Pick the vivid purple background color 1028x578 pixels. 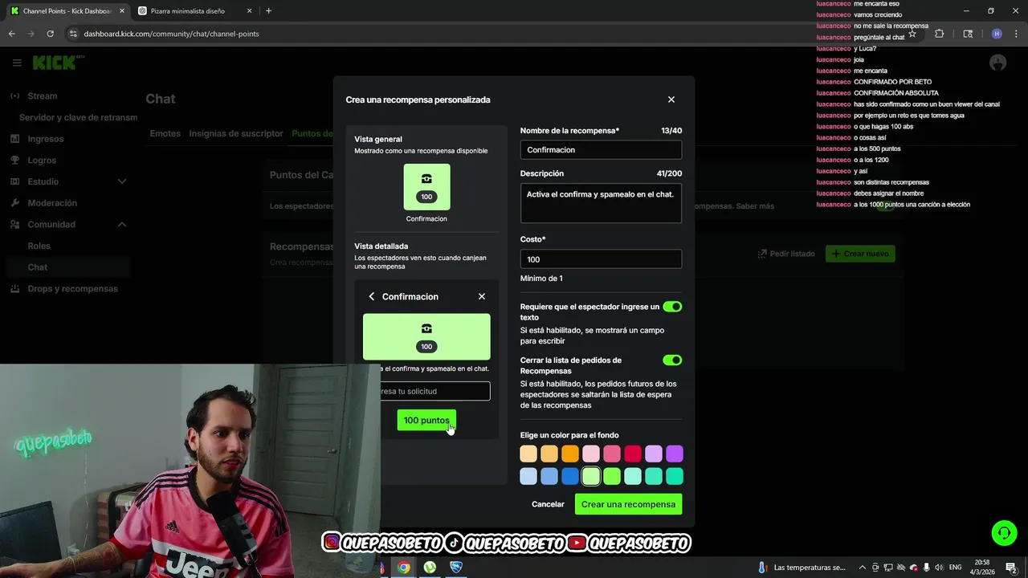(675, 454)
